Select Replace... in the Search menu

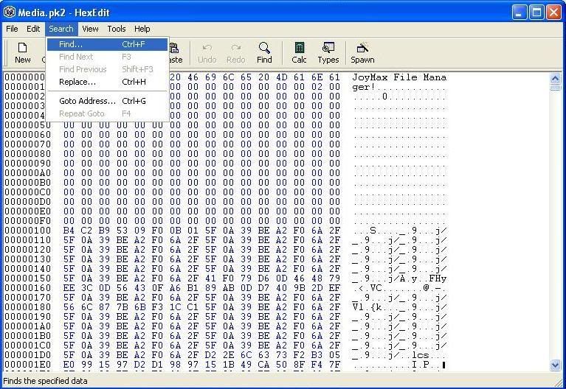pyautogui.click(x=77, y=82)
